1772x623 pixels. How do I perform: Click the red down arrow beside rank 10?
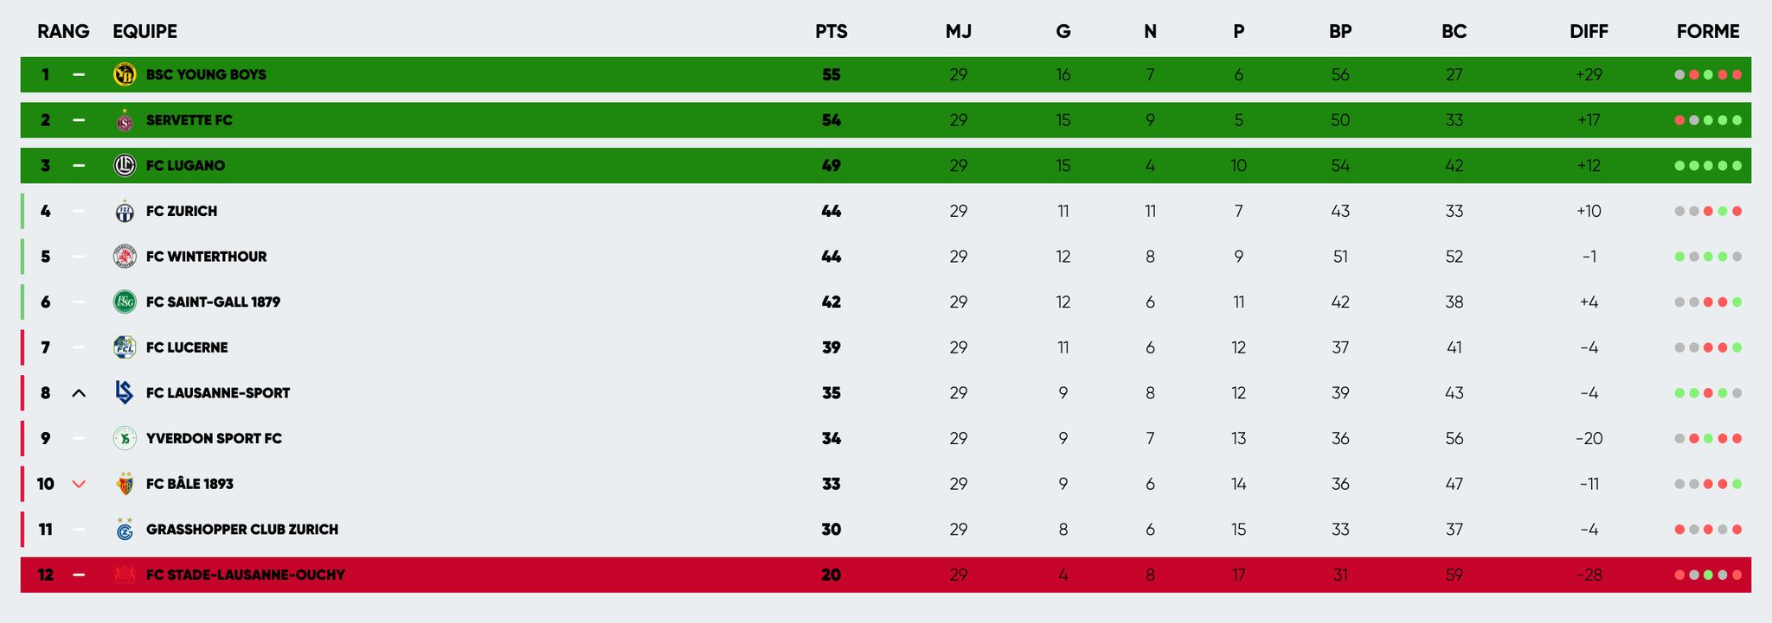click(79, 485)
